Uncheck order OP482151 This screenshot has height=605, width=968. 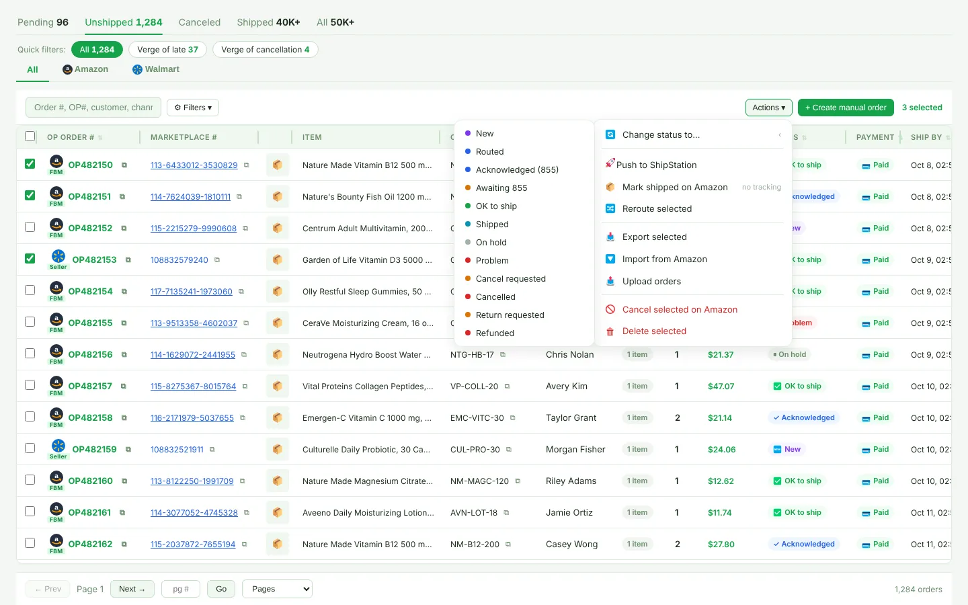coord(30,195)
